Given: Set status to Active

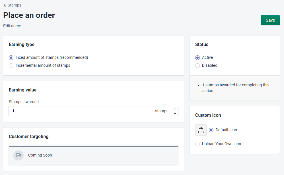Looking at the screenshot, I should click(197, 58).
